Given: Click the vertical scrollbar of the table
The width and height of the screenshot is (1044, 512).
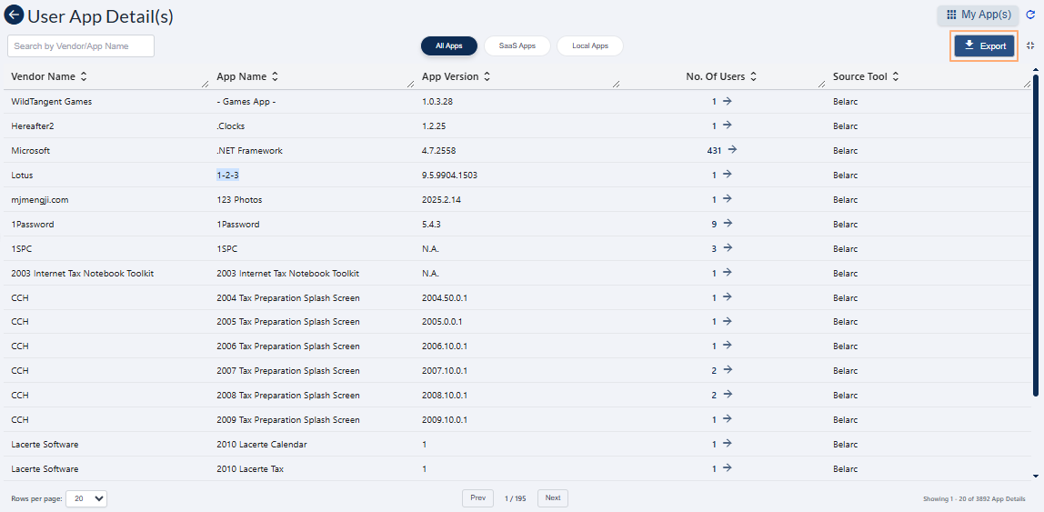Looking at the screenshot, I should pyautogui.click(x=1036, y=236).
